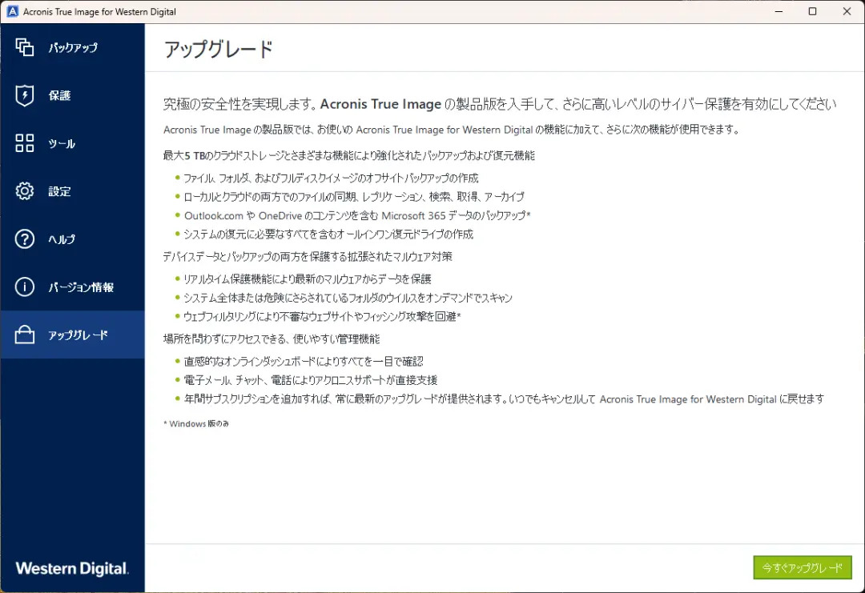This screenshot has height=593, width=865.
Task: Click the リアルタイム保護機能 bullet line
Action: click(308, 278)
